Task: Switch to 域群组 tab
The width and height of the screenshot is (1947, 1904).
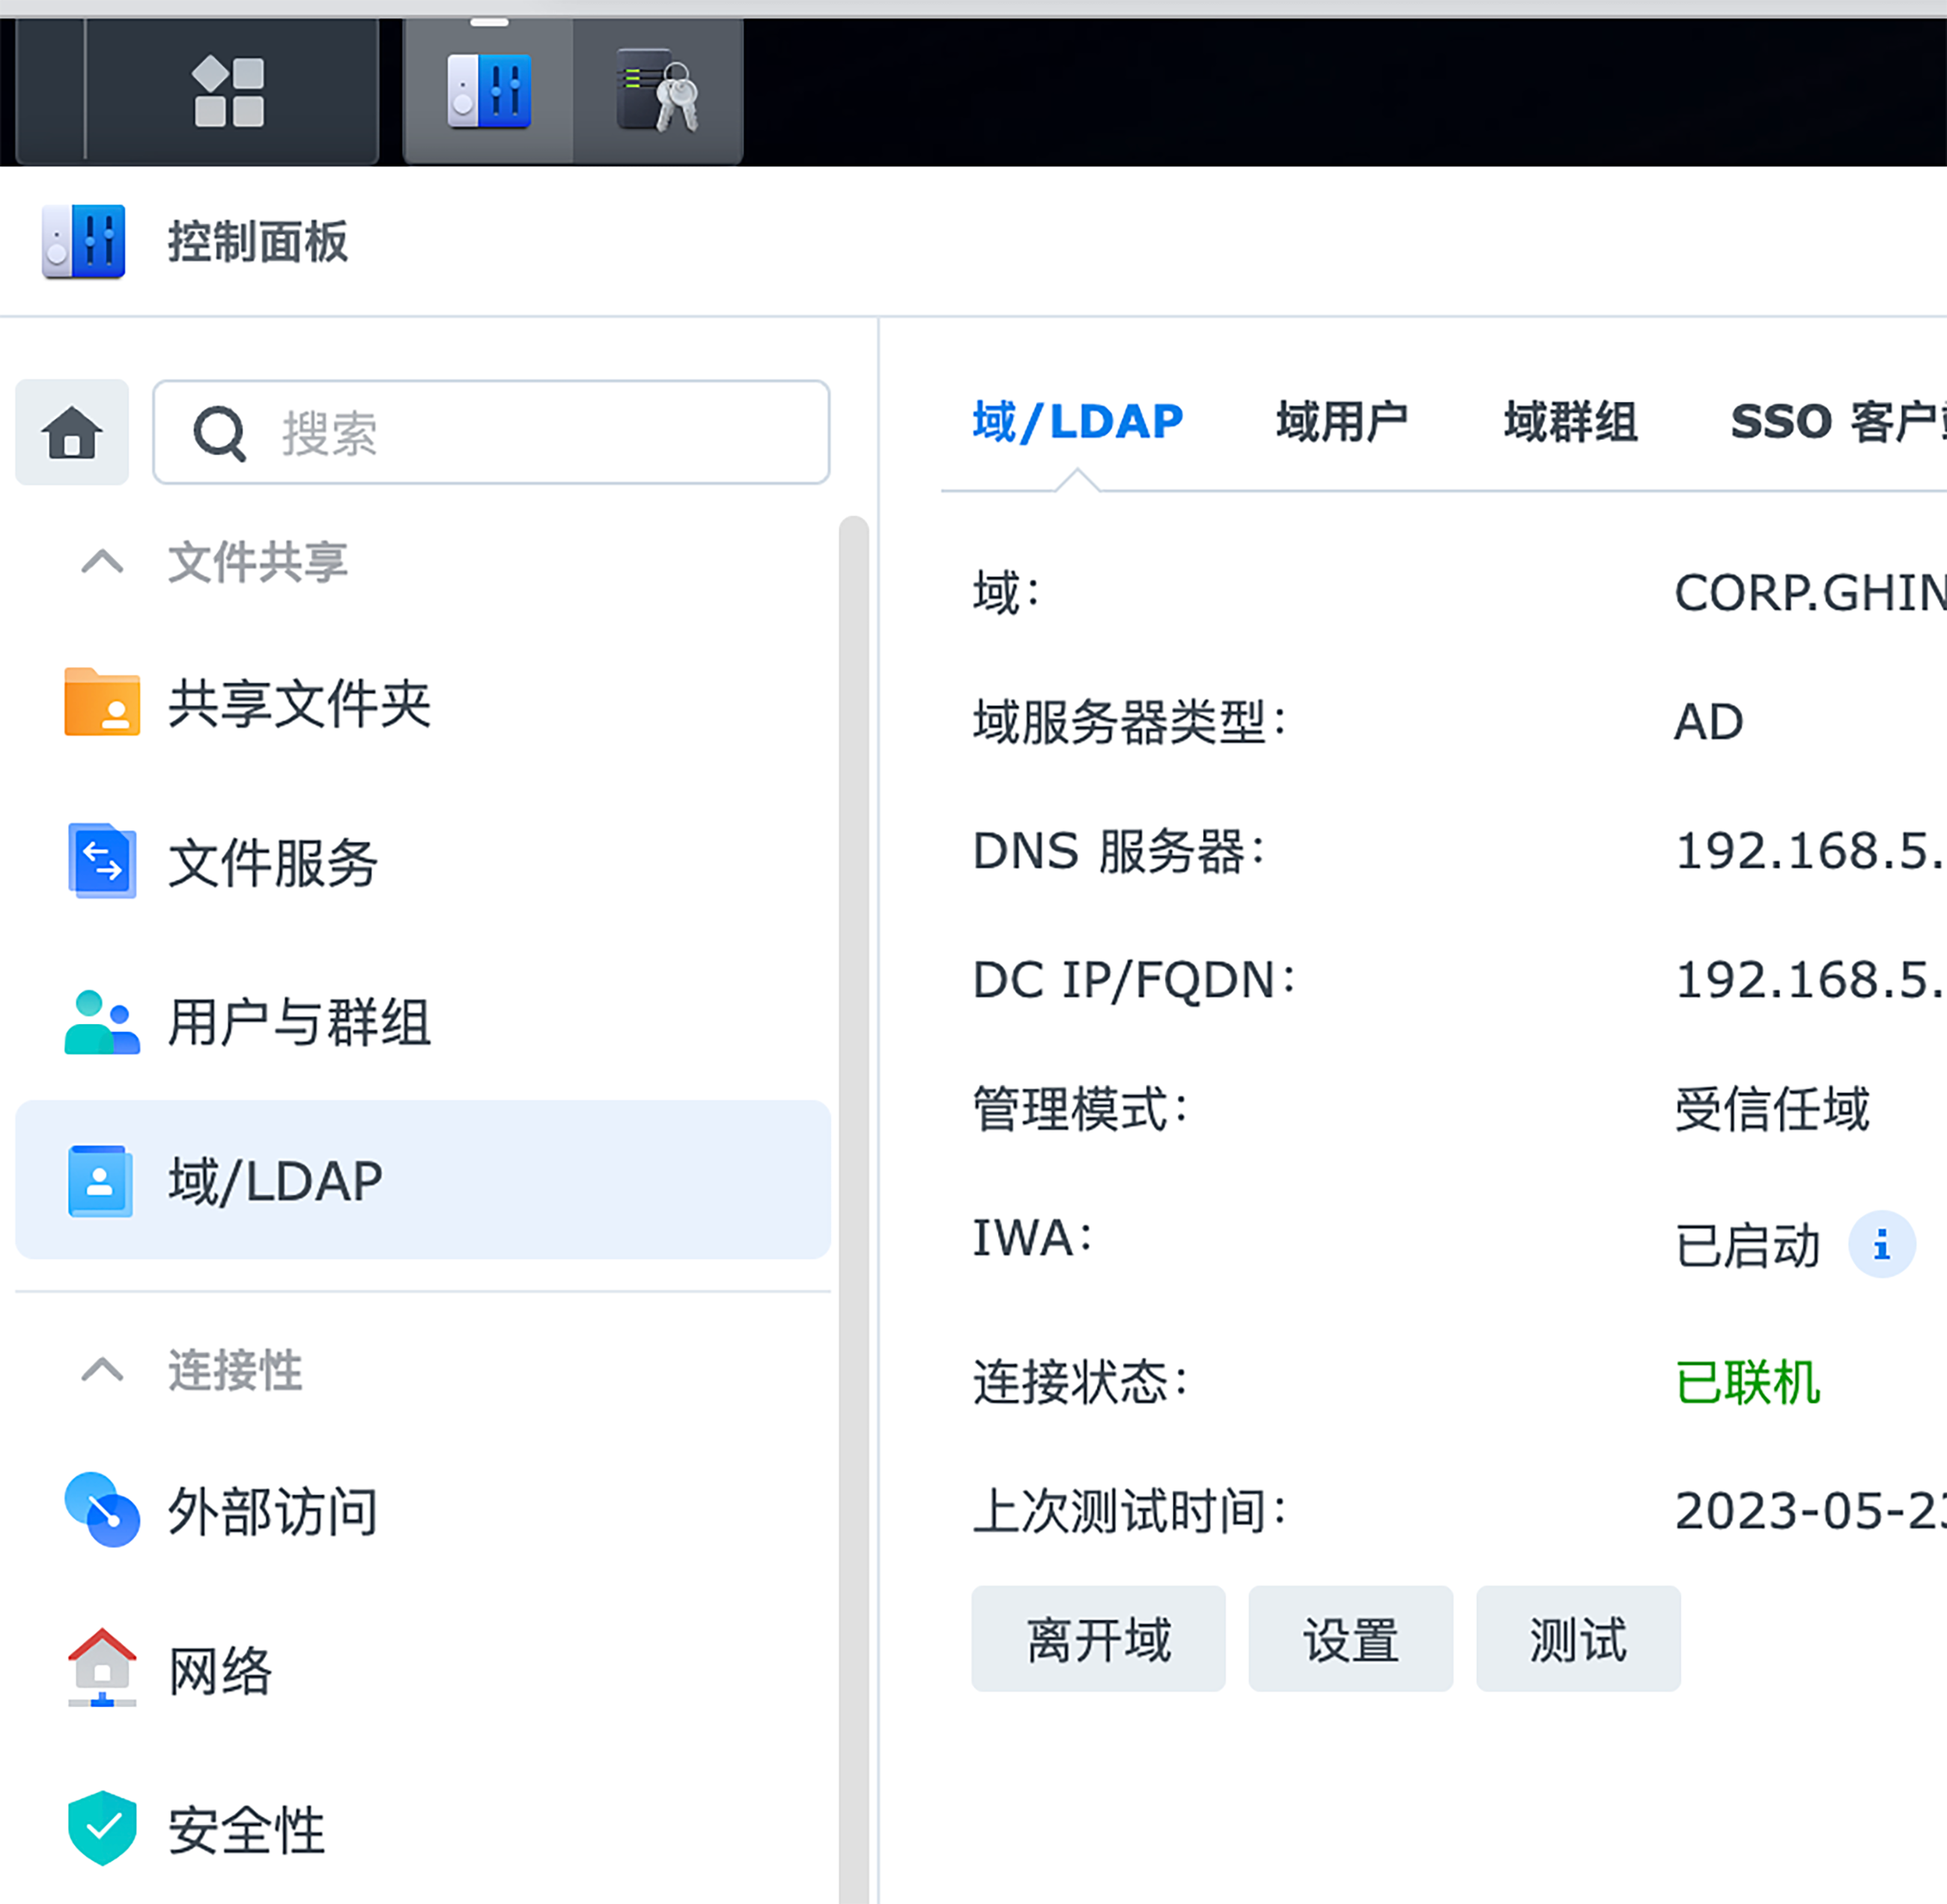Action: tap(1571, 421)
